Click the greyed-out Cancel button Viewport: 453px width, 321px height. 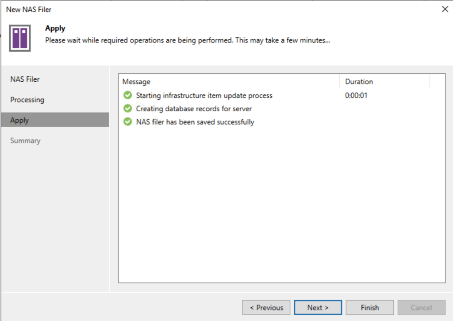[x=421, y=308]
